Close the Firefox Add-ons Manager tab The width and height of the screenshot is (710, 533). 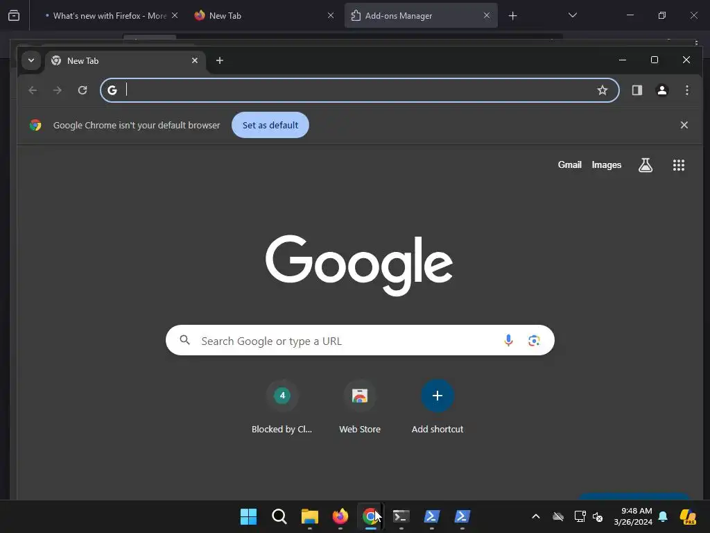[487, 16]
